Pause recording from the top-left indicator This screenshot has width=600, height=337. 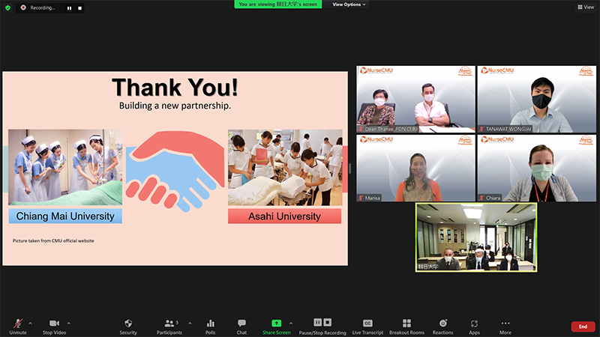click(69, 8)
